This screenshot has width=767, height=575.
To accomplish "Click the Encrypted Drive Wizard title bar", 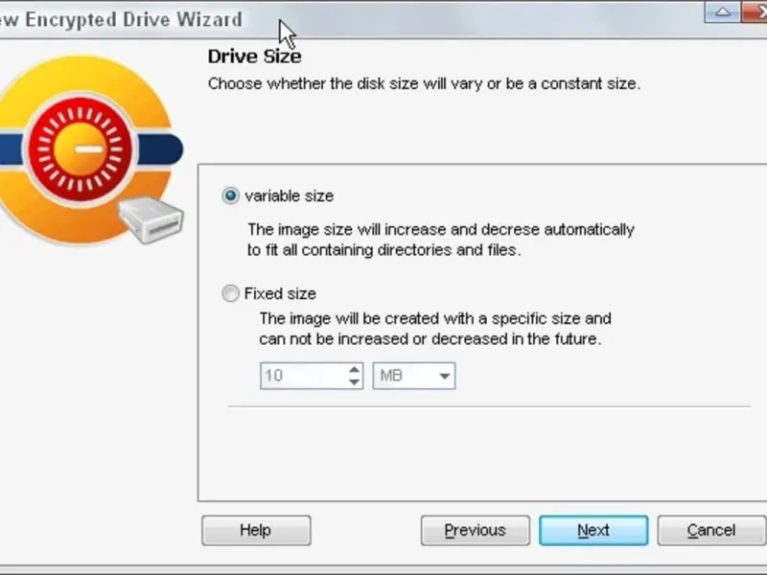I will [x=122, y=19].
